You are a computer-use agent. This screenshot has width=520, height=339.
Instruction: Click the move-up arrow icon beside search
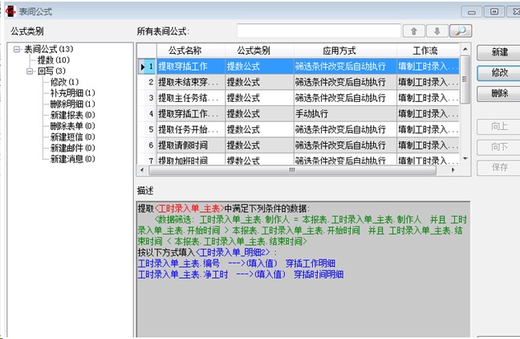414,31
